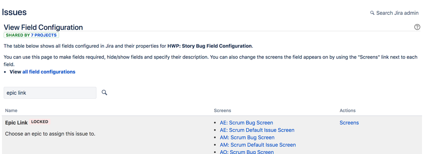The width and height of the screenshot is (423, 154).
Task: Click the Actions column header
Action: click(x=348, y=111)
